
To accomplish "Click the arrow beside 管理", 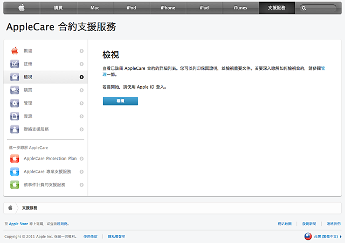I will (x=81, y=103).
